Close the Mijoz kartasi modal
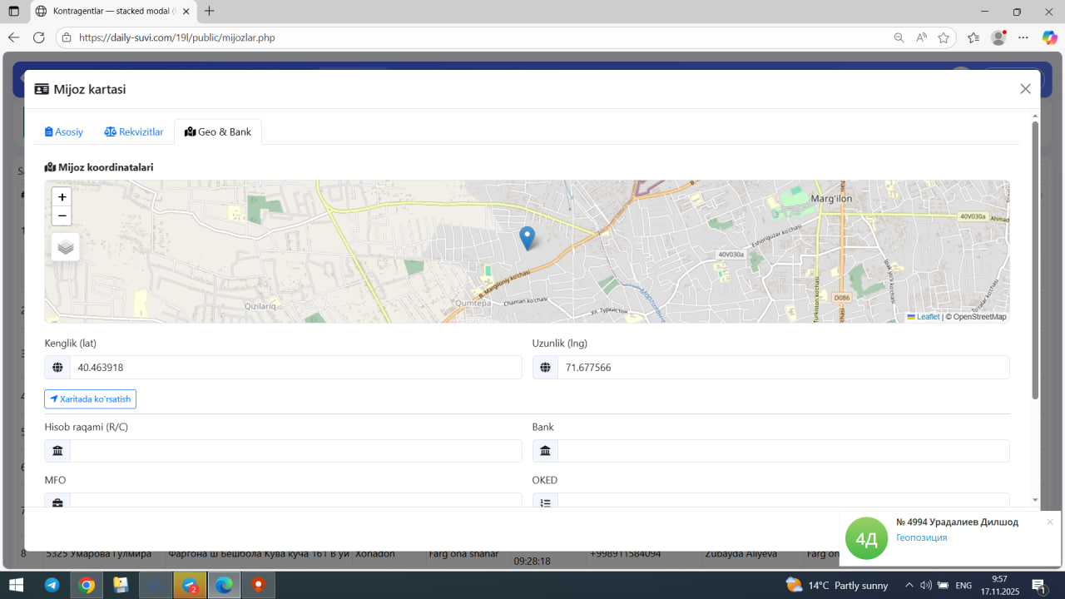Image resolution: width=1065 pixels, height=599 pixels. tap(1025, 89)
